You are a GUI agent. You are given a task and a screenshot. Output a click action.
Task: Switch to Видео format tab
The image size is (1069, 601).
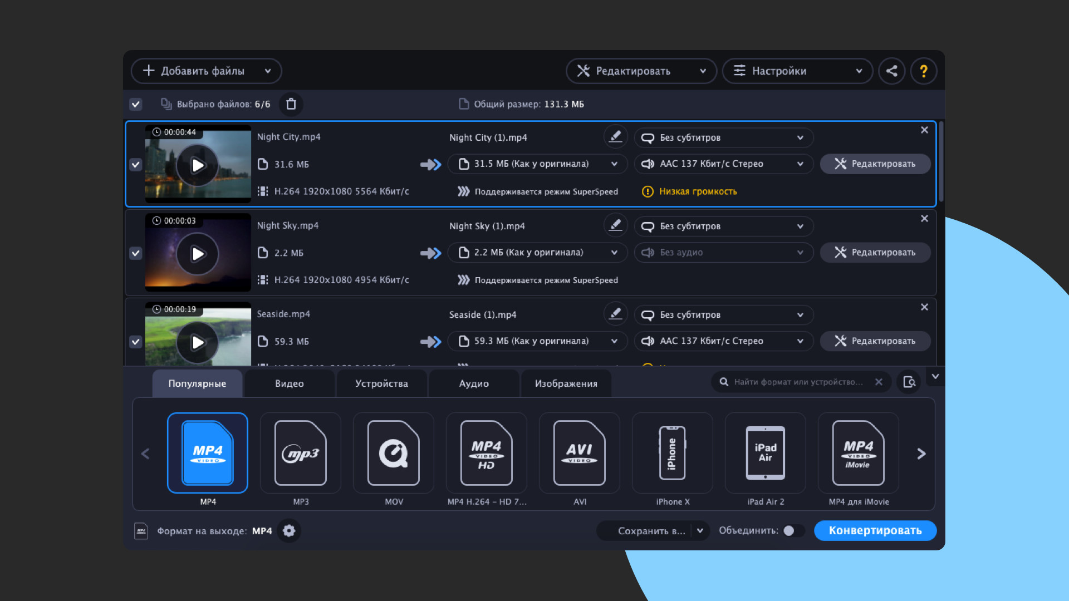(x=290, y=383)
